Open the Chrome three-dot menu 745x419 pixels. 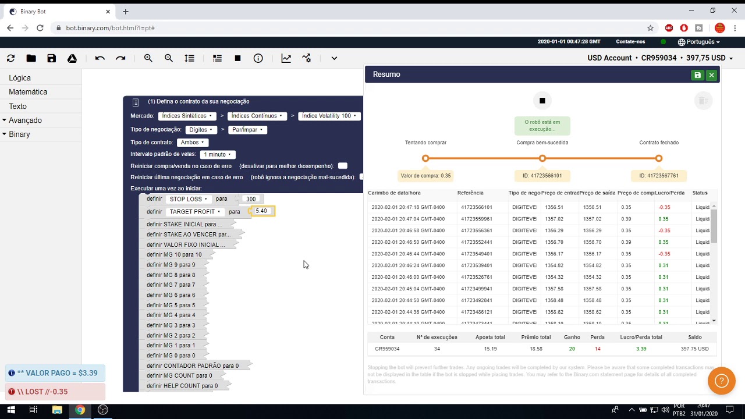pyautogui.click(x=735, y=28)
